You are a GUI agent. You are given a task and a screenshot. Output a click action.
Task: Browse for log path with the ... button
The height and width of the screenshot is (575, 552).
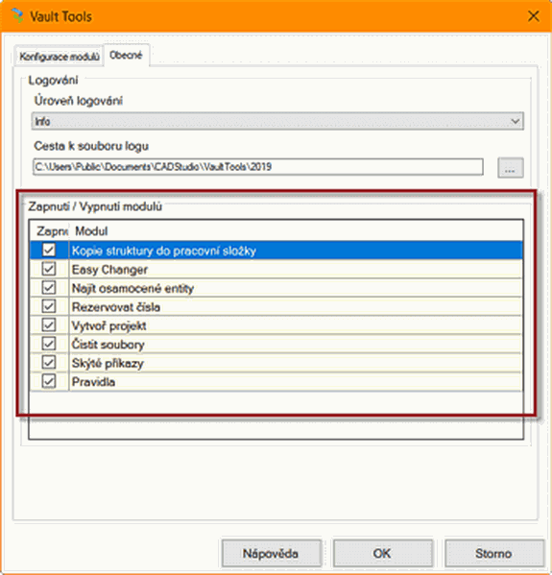(x=510, y=168)
